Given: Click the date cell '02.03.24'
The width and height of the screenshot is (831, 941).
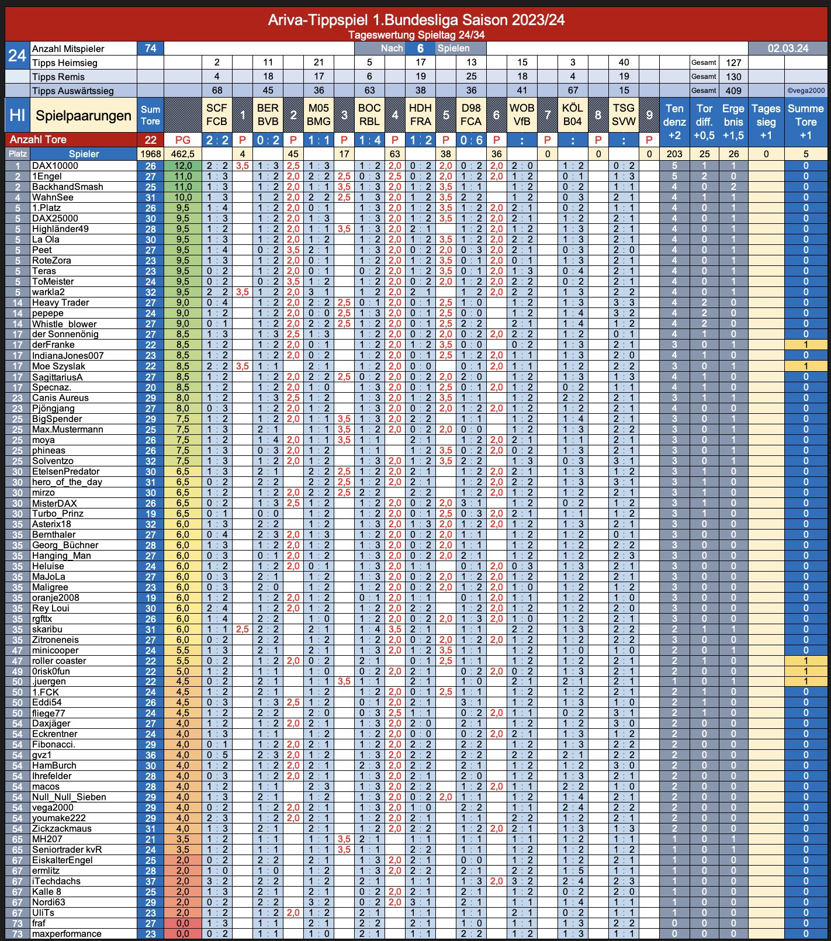Looking at the screenshot, I should (788, 49).
